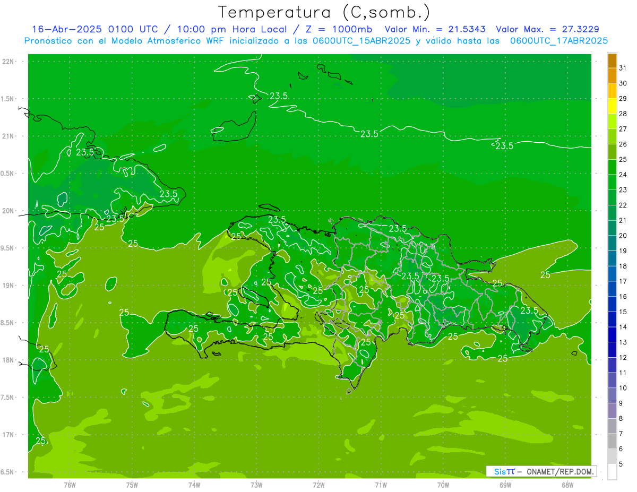Click the '9.5N' latitude label

click(8, 248)
